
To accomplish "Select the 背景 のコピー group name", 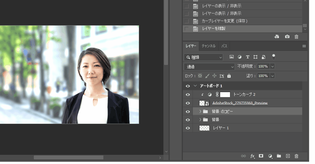I will [x=222, y=112].
